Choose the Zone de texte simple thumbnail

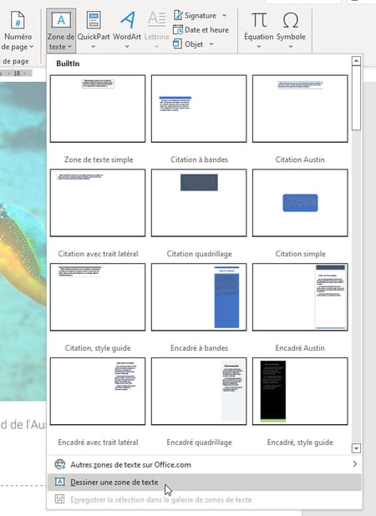click(98, 109)
